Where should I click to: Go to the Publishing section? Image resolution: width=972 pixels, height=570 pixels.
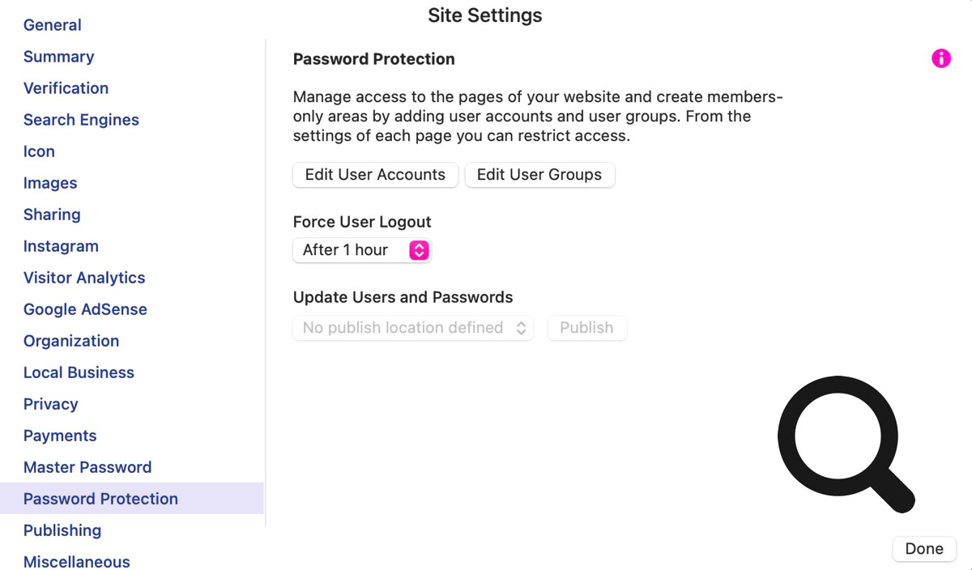(x=62, y=530)
